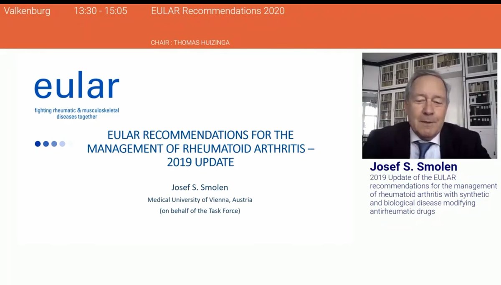The width and height of the screenshot is (501, 285).
Task: Click the (on behalf of the Task Force) line
Action: (x=200, y=211)
